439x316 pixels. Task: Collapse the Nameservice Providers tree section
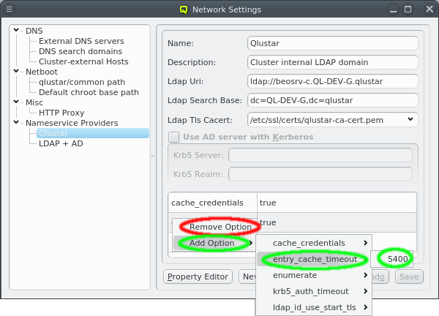point(17,123)
